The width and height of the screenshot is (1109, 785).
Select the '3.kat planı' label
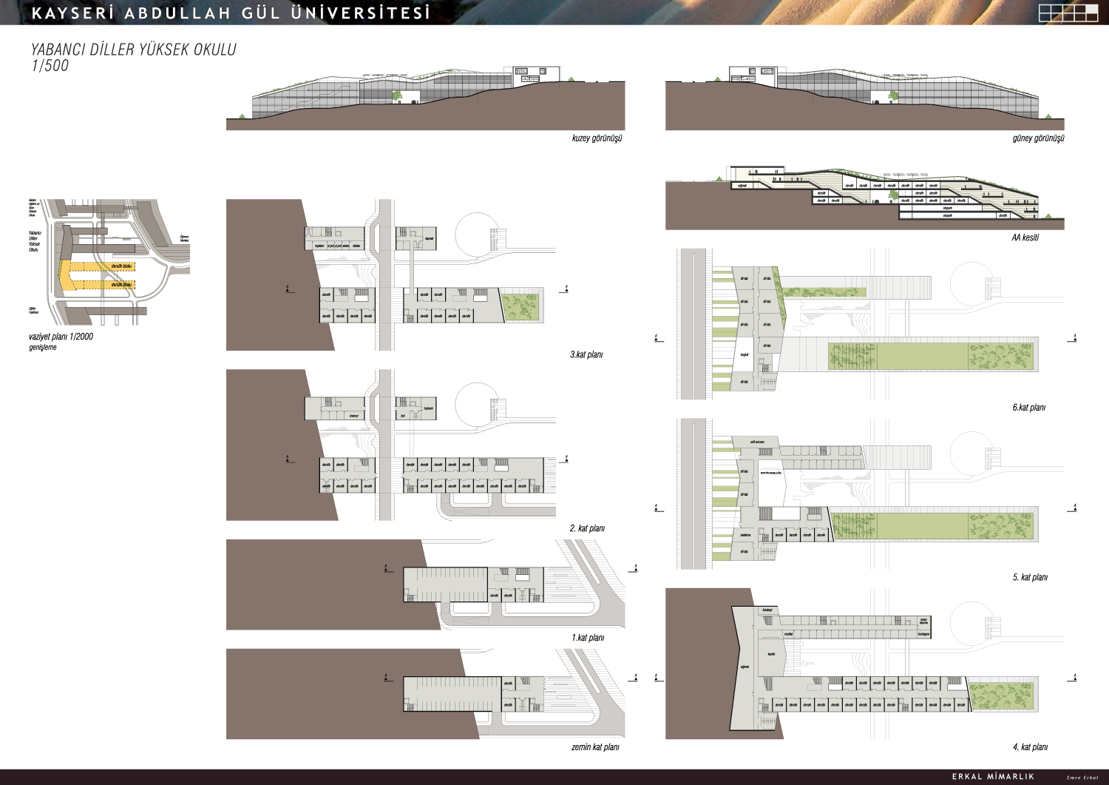586,354
